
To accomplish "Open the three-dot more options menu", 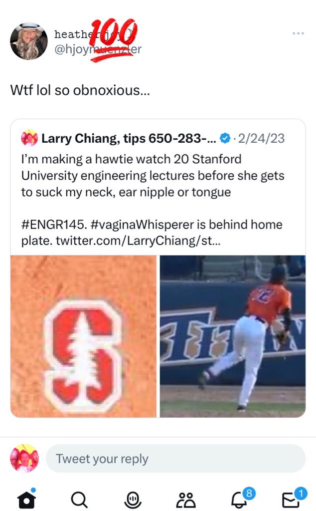I will [298, 33].
